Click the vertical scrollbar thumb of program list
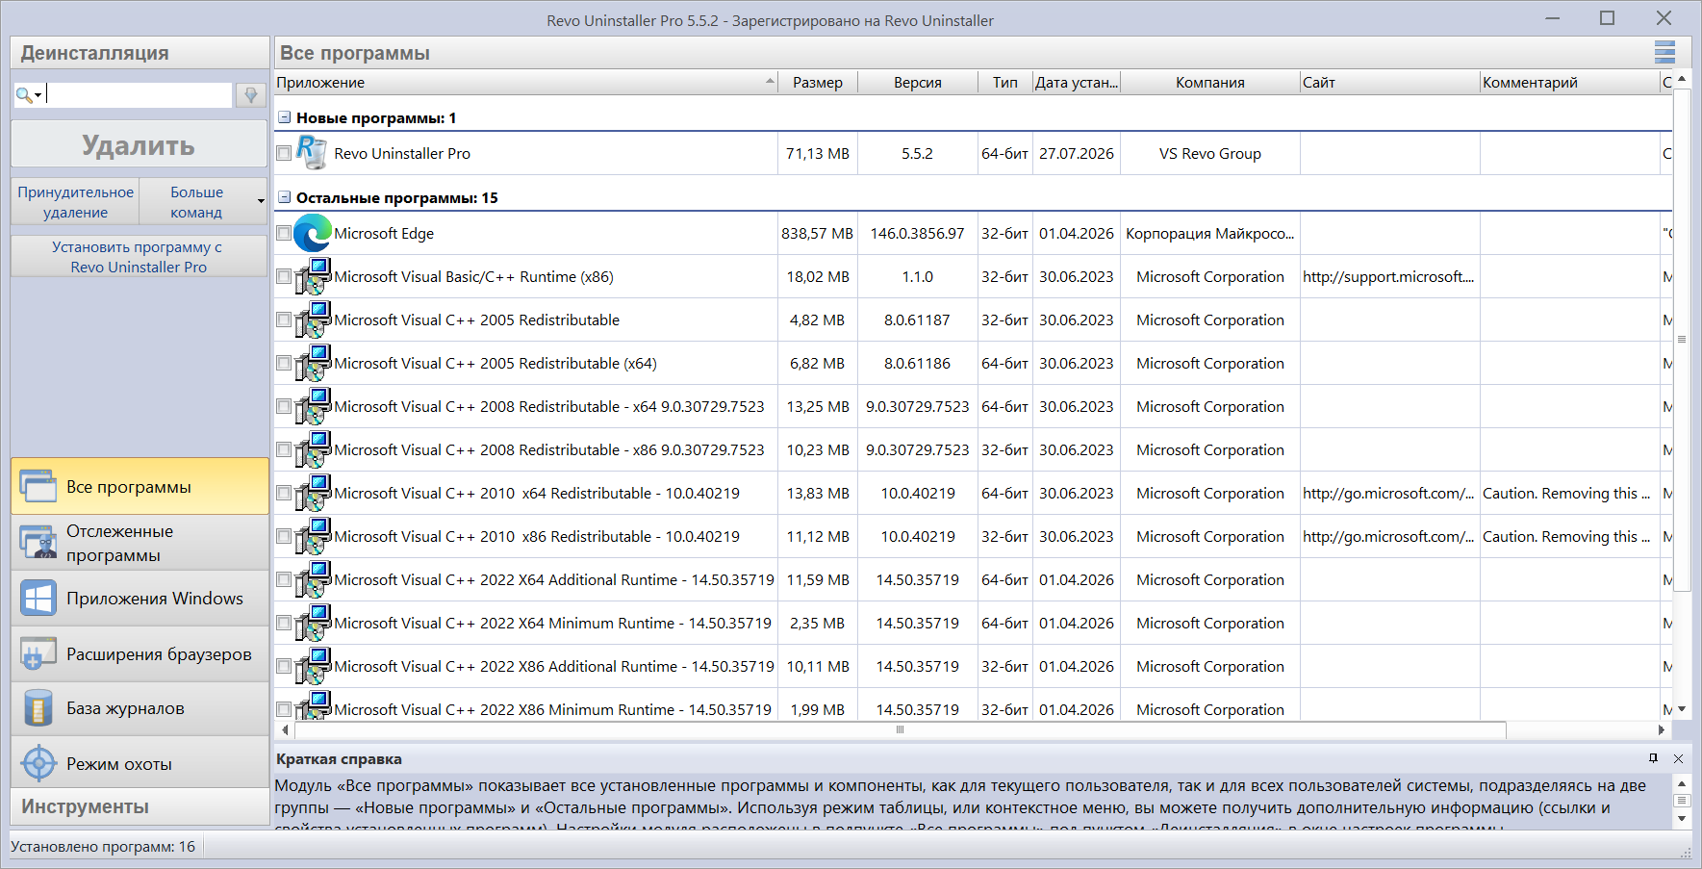Viewport: 1702px width, 869px height. (x=1682, y=340)
